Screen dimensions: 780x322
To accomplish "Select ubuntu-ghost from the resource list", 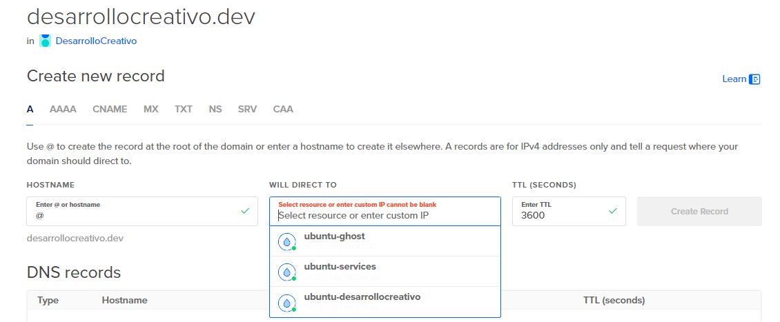I will (385, 241).
